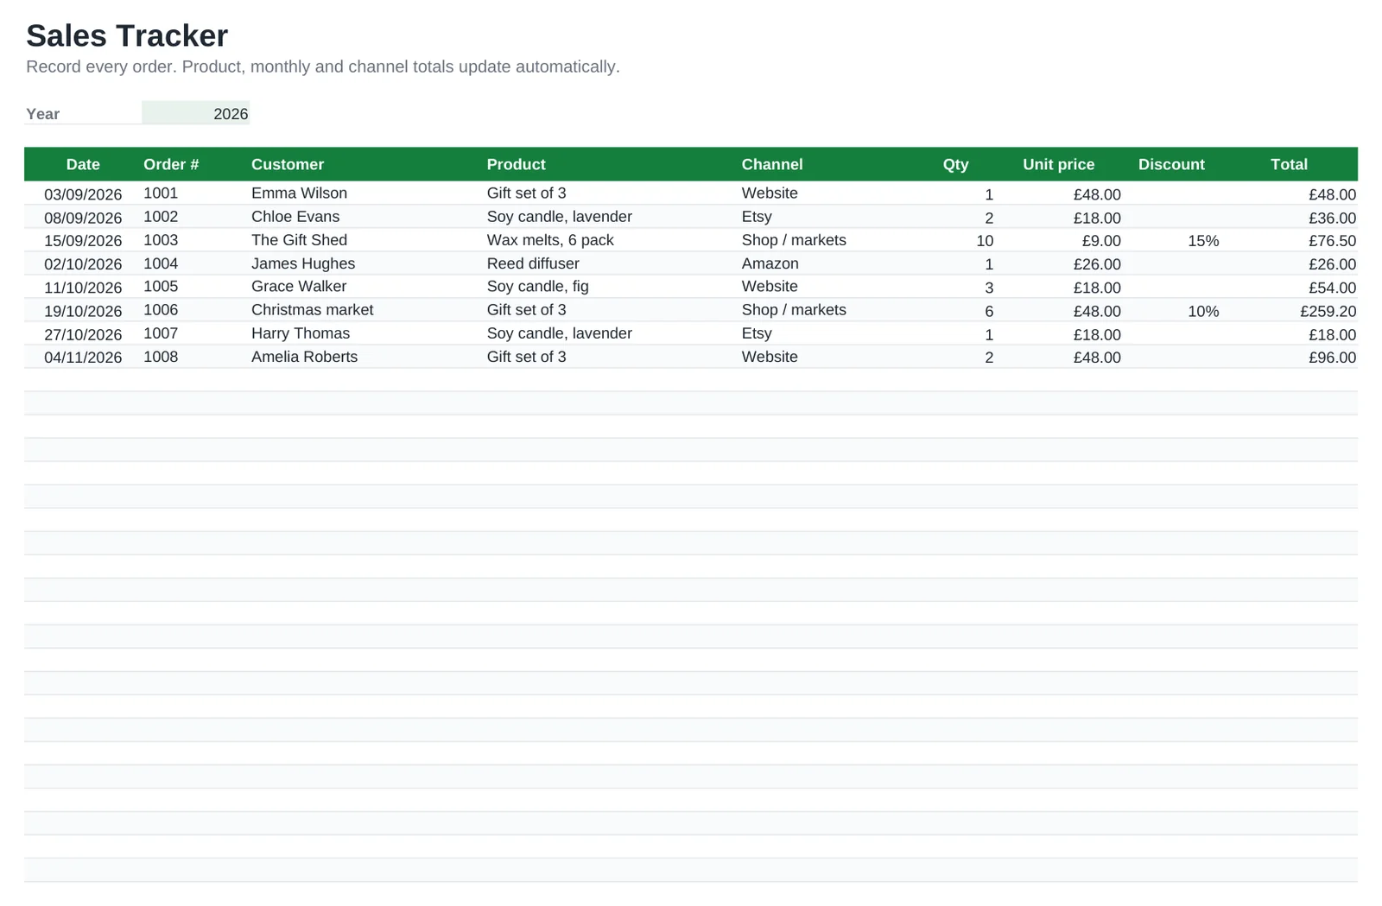The width and height of the screenshot is (1382, 906).
Task: Select customer Chloe Evans
Action: [295, 217]
